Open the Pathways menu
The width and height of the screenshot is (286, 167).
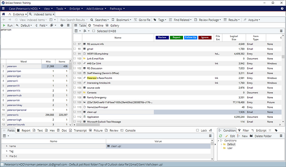[117, 8]
